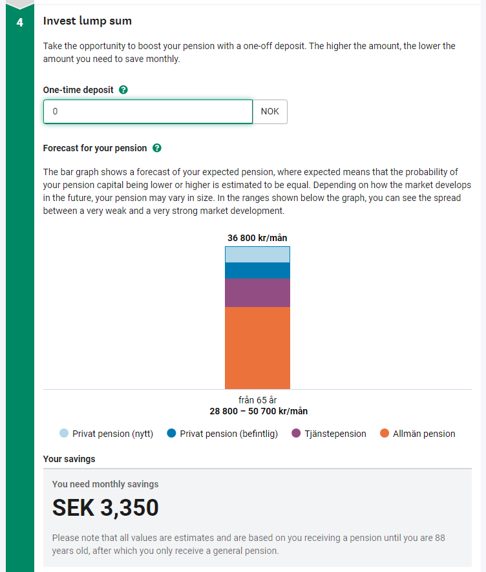Click the NOK currency label
This screenshot has width=486, height=572.
click(x=270, y=111)
